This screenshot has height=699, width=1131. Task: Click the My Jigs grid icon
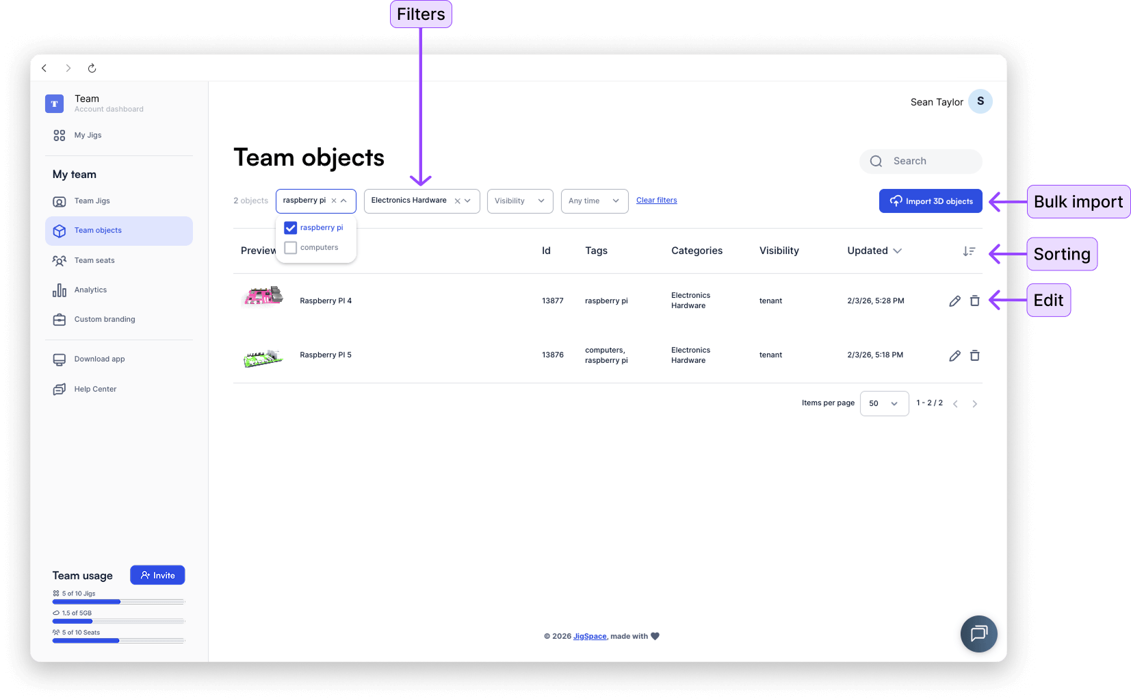pos(60,136)
